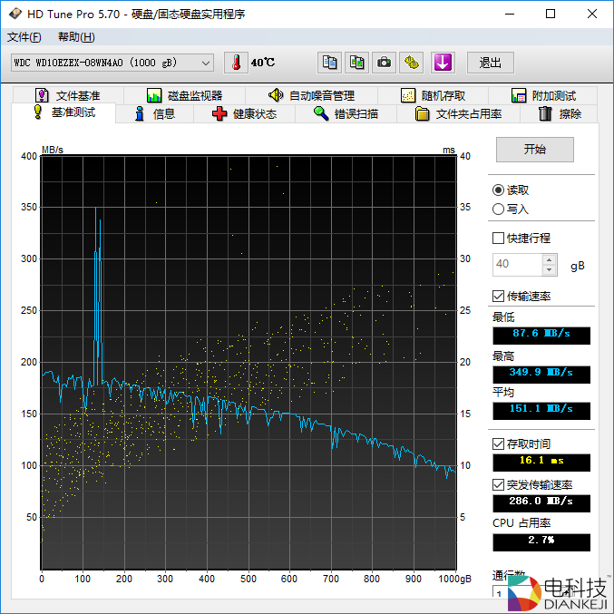Open the 帮助(H) menu
Screen dimensions: 614x614
pyautogui.click(x=76, y=37)
